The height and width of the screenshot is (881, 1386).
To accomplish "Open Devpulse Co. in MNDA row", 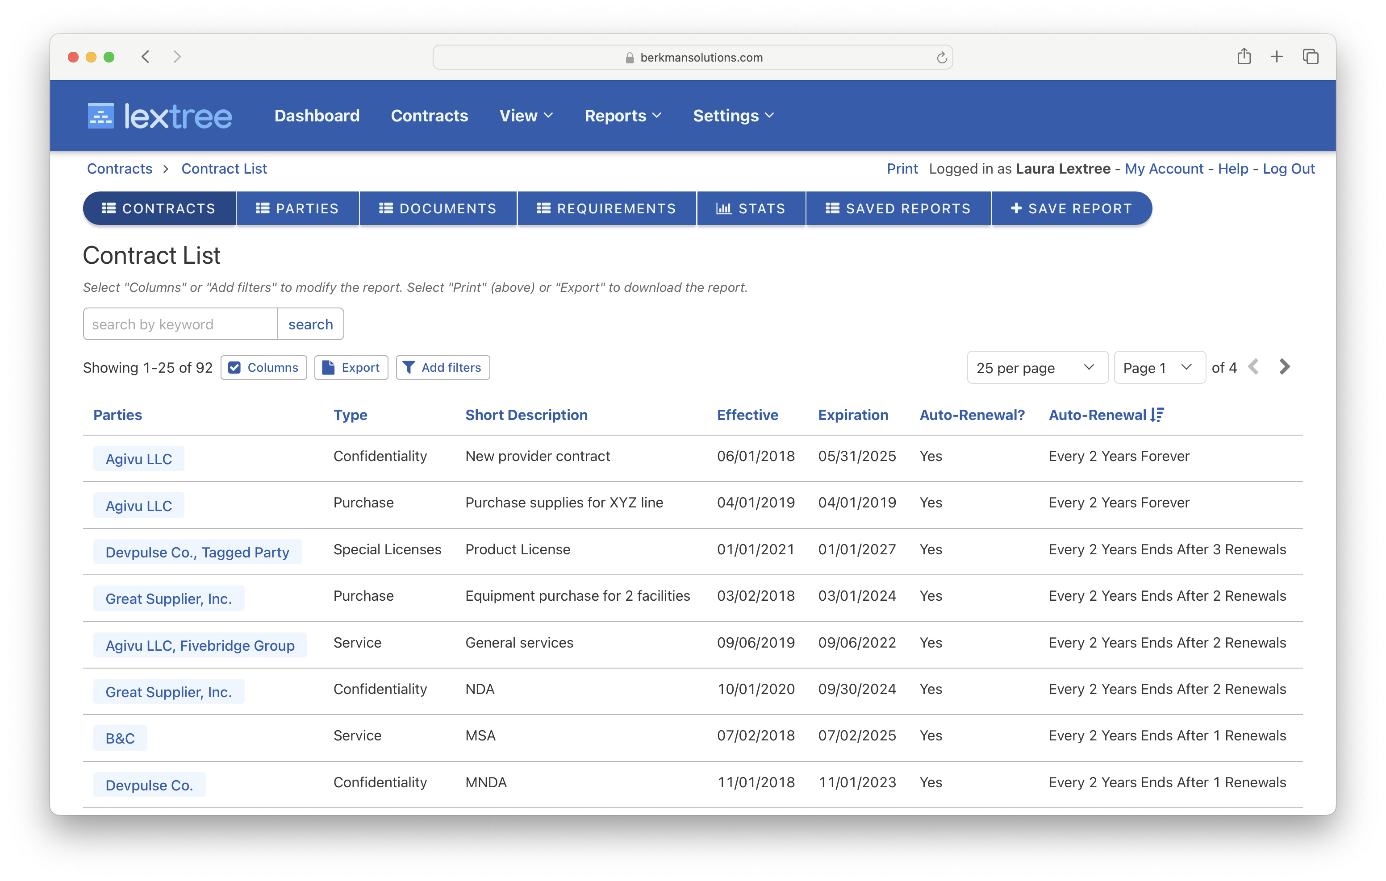I will click(x=150, y=785).
